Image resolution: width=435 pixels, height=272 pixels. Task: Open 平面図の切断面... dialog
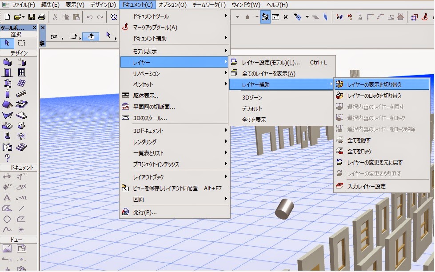(175, 107)
